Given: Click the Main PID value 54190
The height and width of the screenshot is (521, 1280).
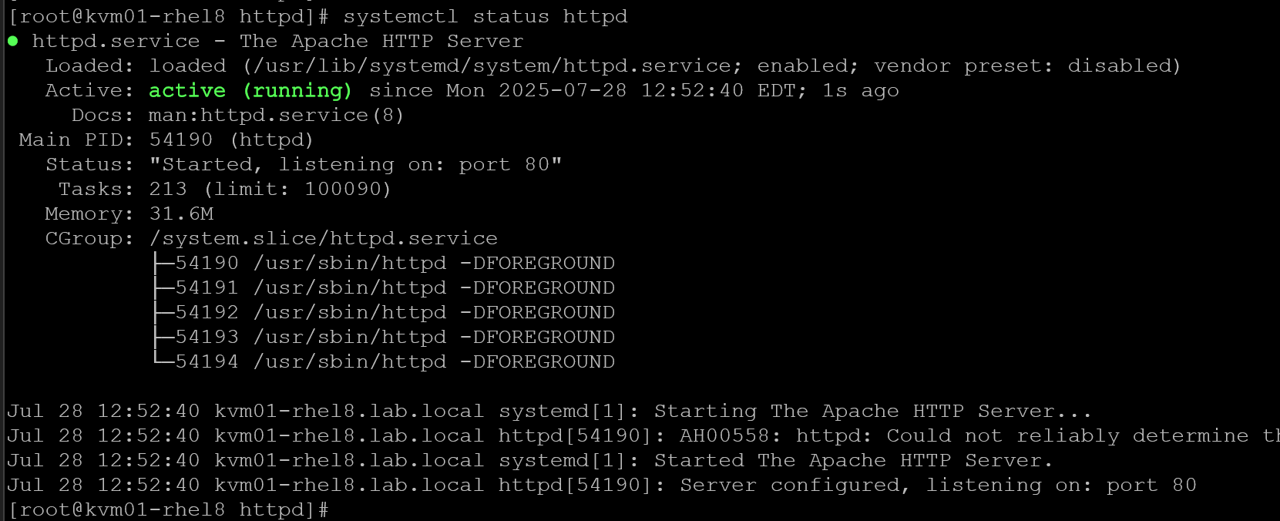Looking at the screenshot, I should pyautogui.click(x=181, y=139).
